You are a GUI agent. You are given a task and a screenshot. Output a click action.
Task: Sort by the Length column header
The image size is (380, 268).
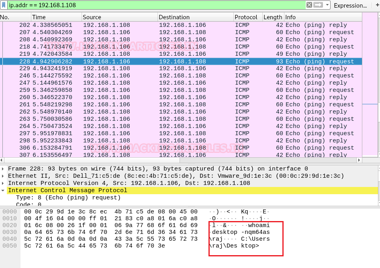pos(273,17)
